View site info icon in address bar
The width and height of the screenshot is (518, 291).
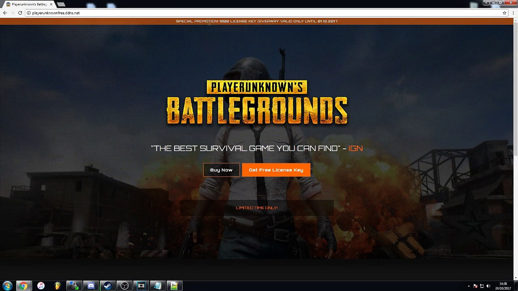pos(29,13)
